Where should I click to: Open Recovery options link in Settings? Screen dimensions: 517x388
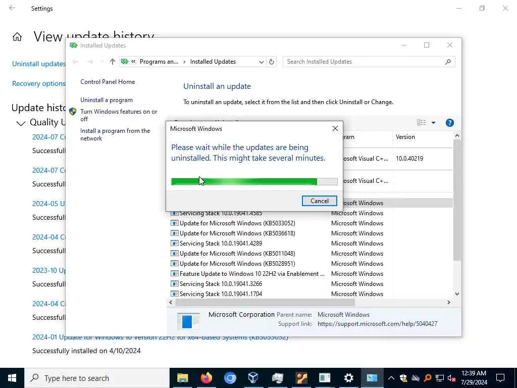(39, 83)
